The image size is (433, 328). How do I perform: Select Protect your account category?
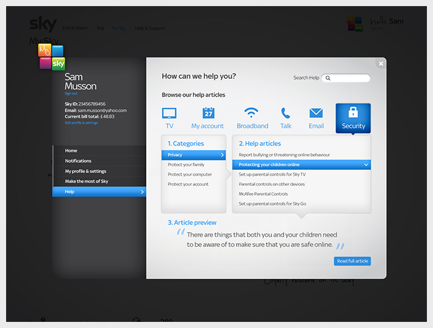[188, 184]
